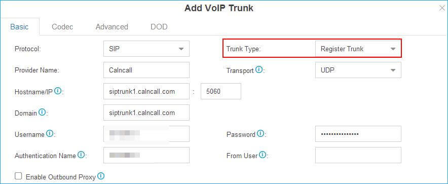Click info icon next to From User
The width and height of the screenshot is (448, 184).
(263, 155)
